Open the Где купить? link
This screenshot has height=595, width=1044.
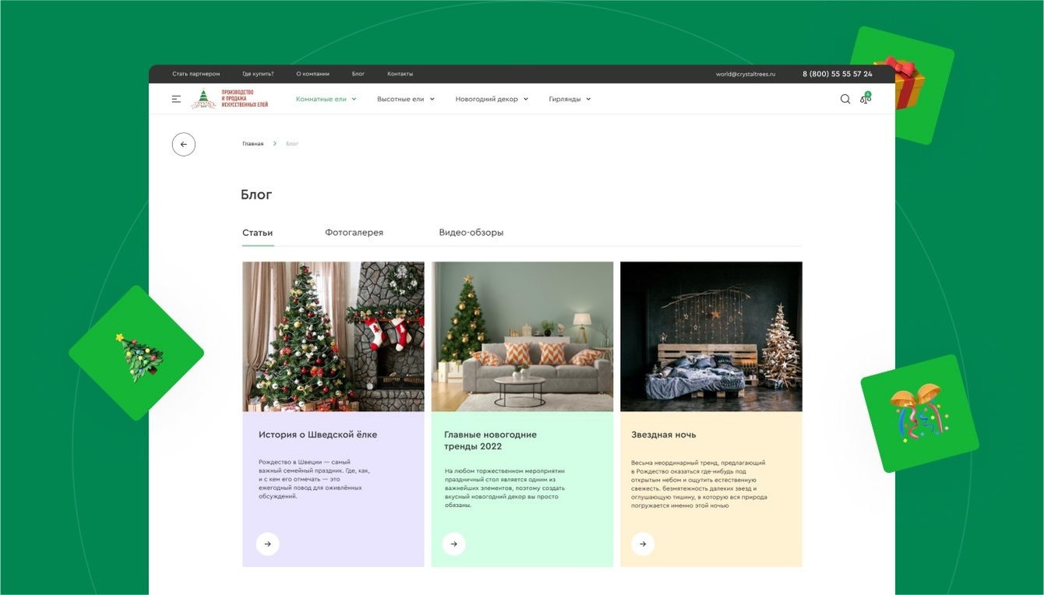[258, 74]
